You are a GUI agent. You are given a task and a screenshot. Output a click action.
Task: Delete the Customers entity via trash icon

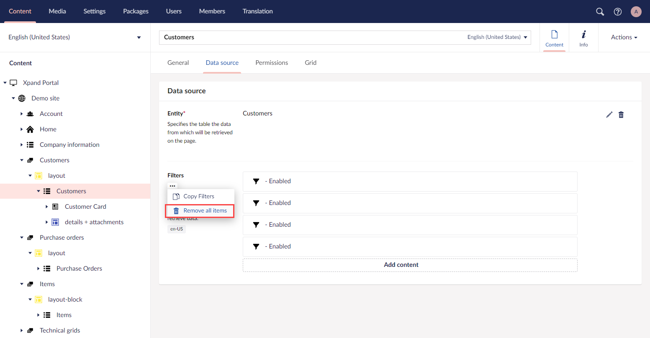pos(621,115)
